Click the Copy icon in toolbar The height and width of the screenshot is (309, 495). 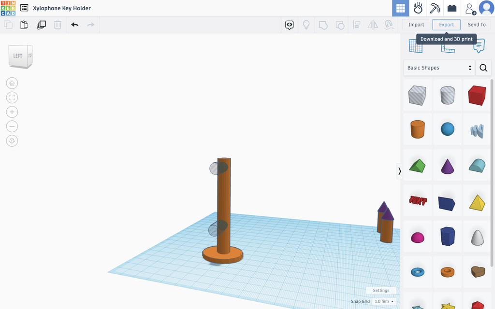8,25
